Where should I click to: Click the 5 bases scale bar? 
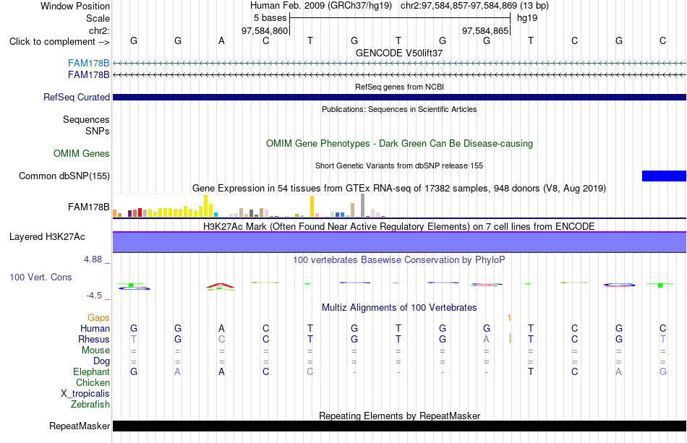(x=400, y=18)
